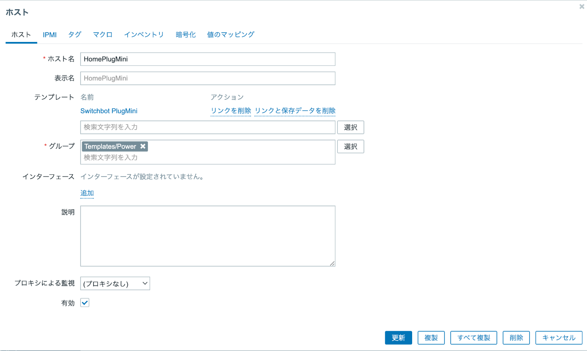Click the インターフェースが設定されていません。 message

pyautogui.click(x=142, y=177)
